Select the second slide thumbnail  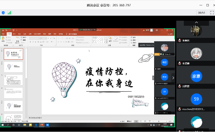(13, 67)
